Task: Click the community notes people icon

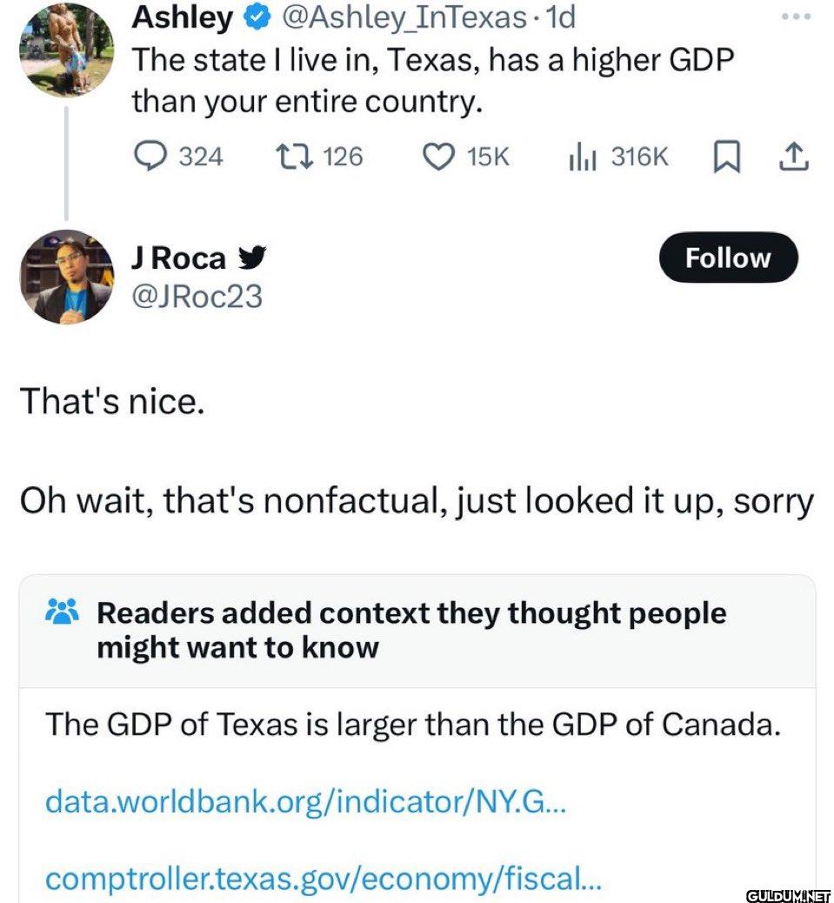Action: (62, 612)
